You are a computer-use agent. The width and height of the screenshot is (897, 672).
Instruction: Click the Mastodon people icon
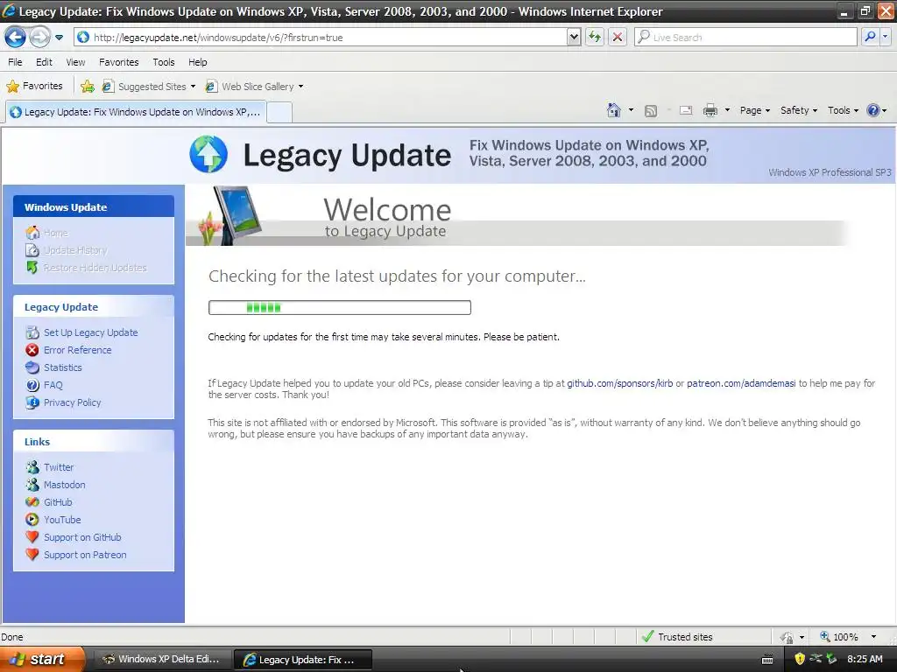pyautogui.click(x=32, y=485)
